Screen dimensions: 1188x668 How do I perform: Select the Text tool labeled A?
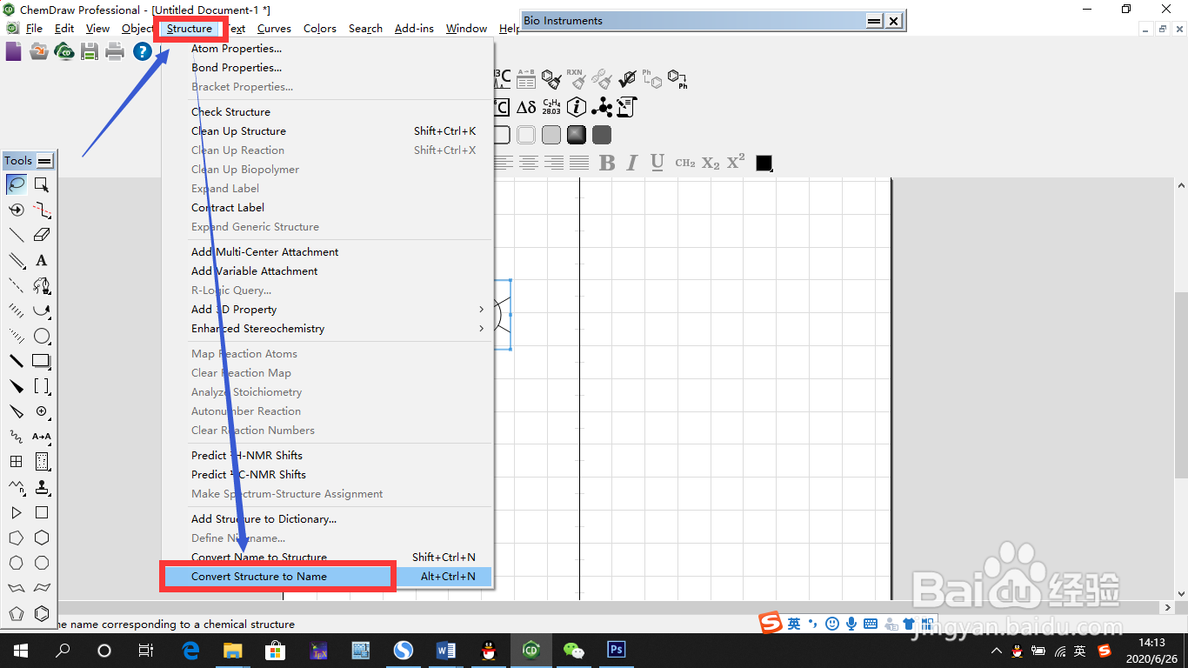(41, 260)
